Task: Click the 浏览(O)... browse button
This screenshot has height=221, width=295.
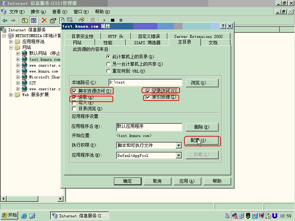Action: point(202,83)
